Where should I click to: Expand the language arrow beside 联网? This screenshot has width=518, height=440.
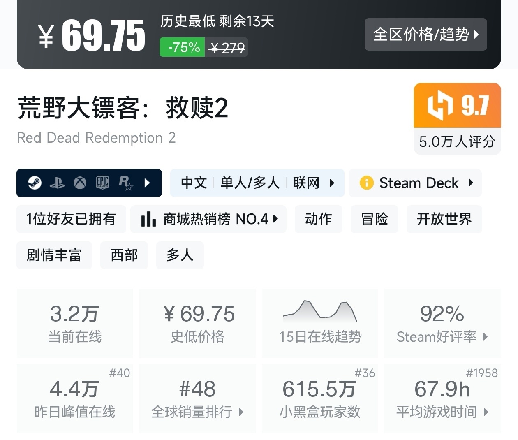(x=332, y=183)
